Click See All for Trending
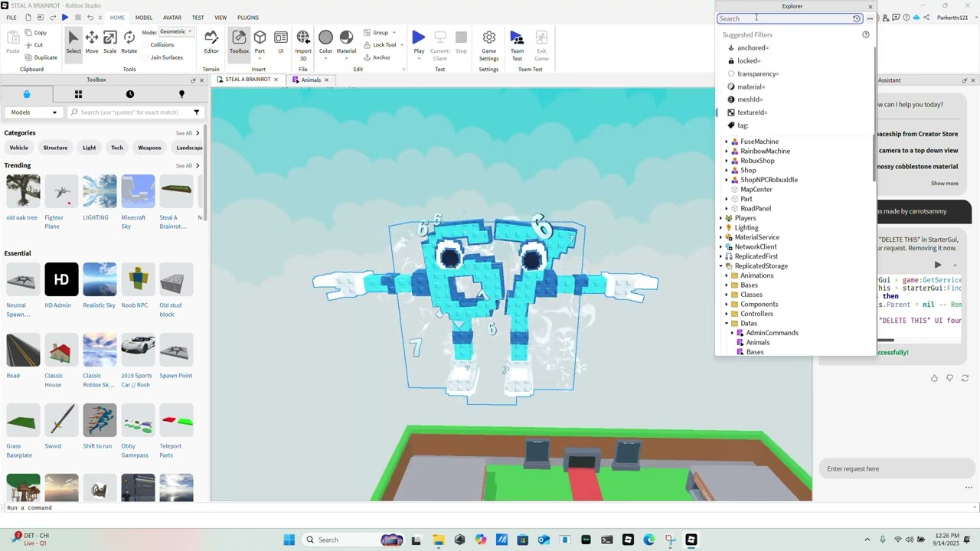980x551 pixels. pos(188,165)
